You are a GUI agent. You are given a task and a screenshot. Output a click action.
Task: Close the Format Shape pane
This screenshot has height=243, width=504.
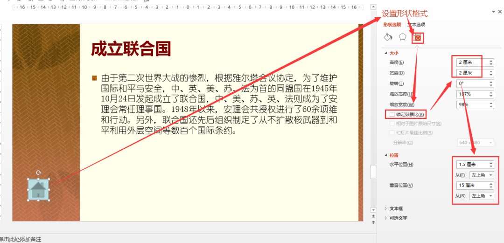(500, 12)
